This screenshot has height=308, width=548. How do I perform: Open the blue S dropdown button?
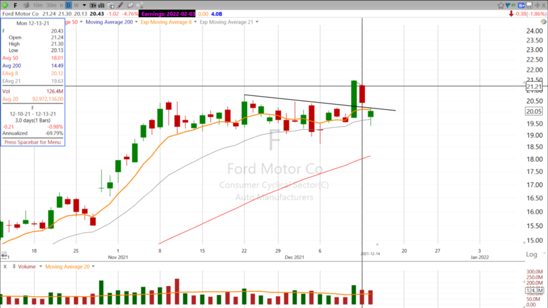[521, 5]
